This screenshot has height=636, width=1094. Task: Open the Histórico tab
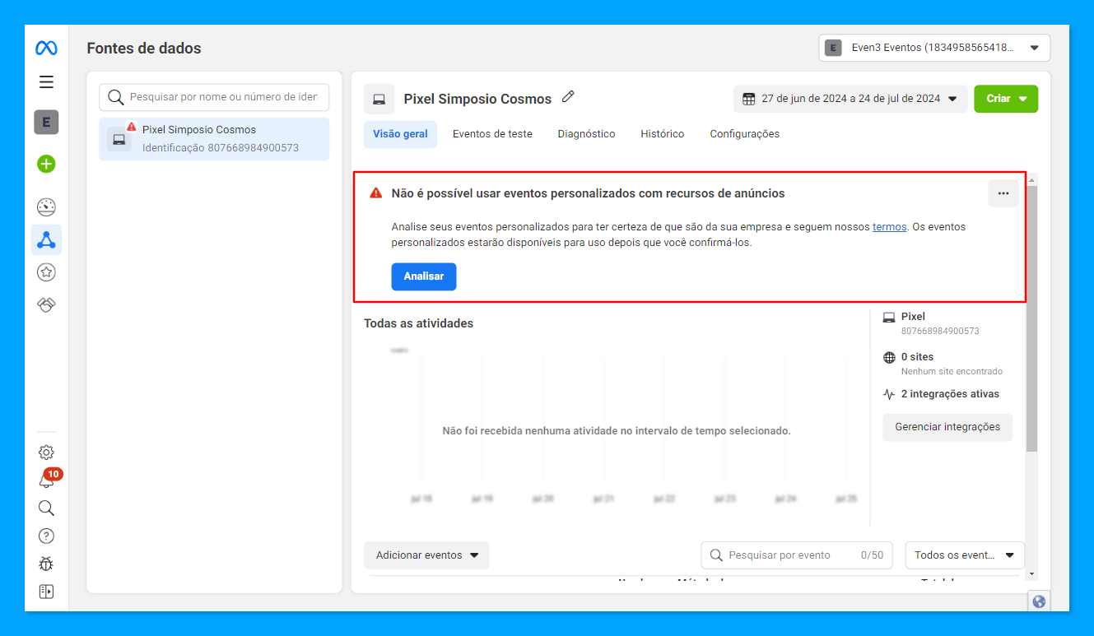663,134
